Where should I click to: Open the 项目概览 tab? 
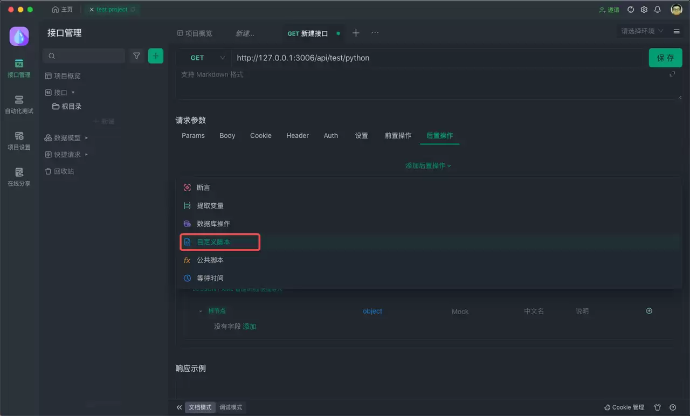click(x=195, y=33)
